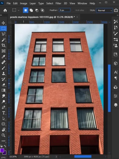Image resolution: width=119 pixels, height=159 pixels.
Task: Open the File menu
Action: 9,3
